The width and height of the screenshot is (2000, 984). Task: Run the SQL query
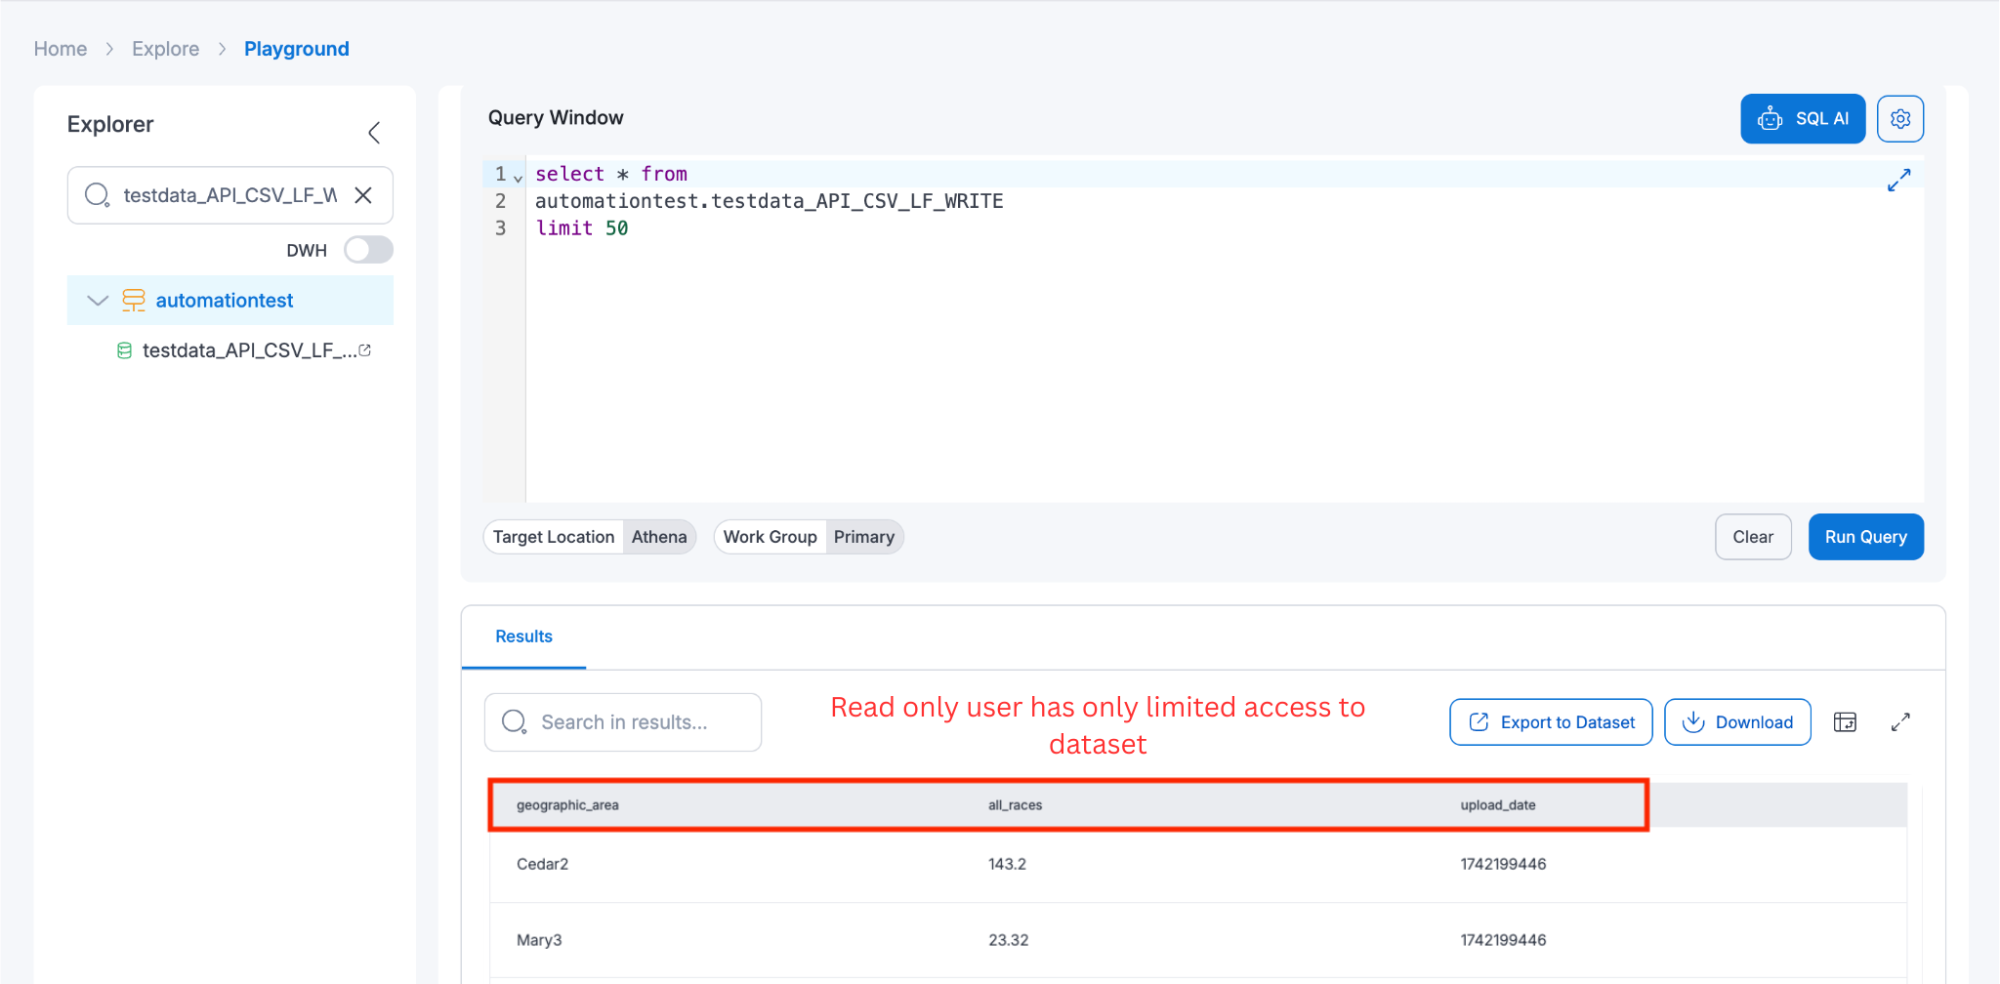pos(1864,536)
